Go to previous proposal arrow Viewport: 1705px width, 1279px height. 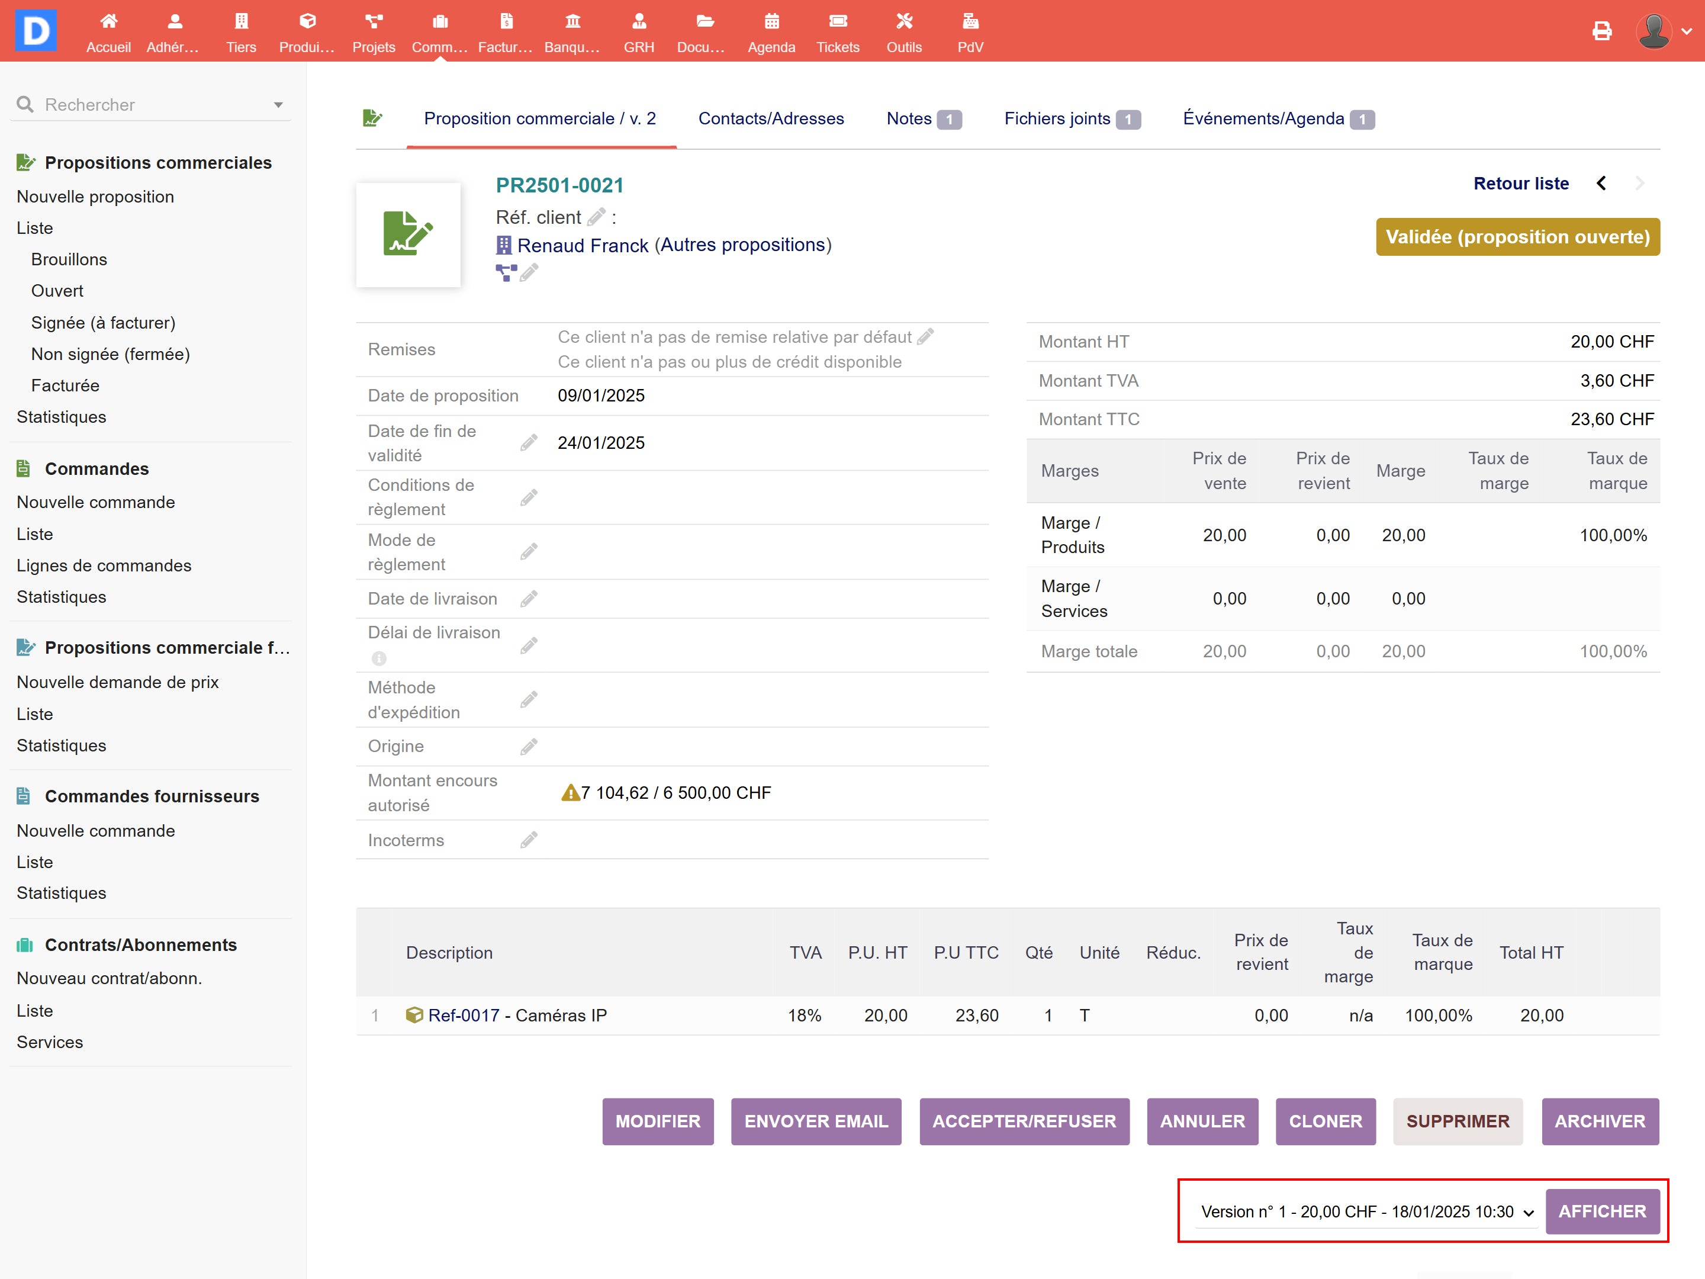(1602, 184)
